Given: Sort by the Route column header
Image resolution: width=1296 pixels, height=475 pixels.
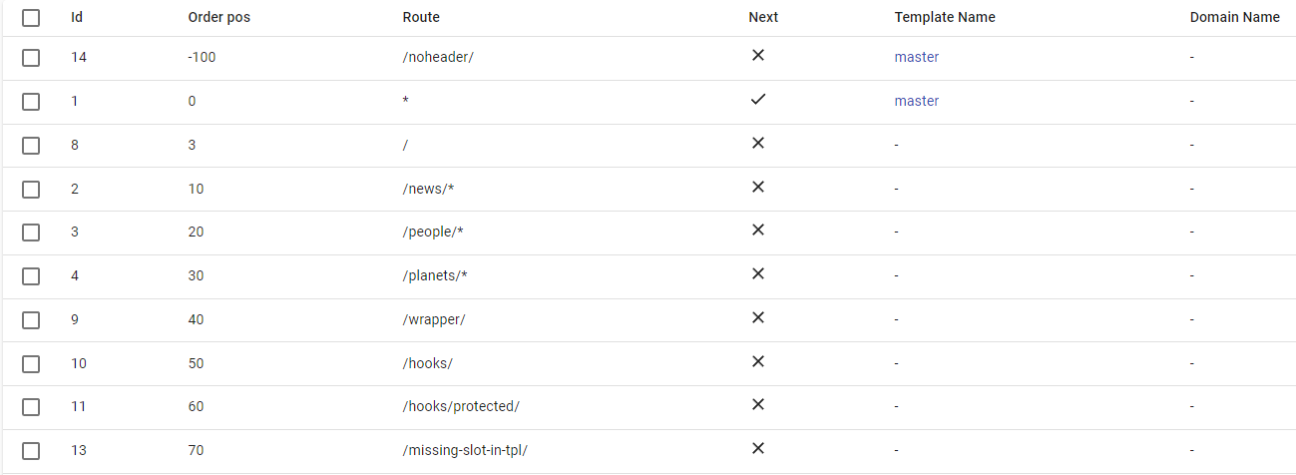Looking at the screenshot, I should 421,17.
